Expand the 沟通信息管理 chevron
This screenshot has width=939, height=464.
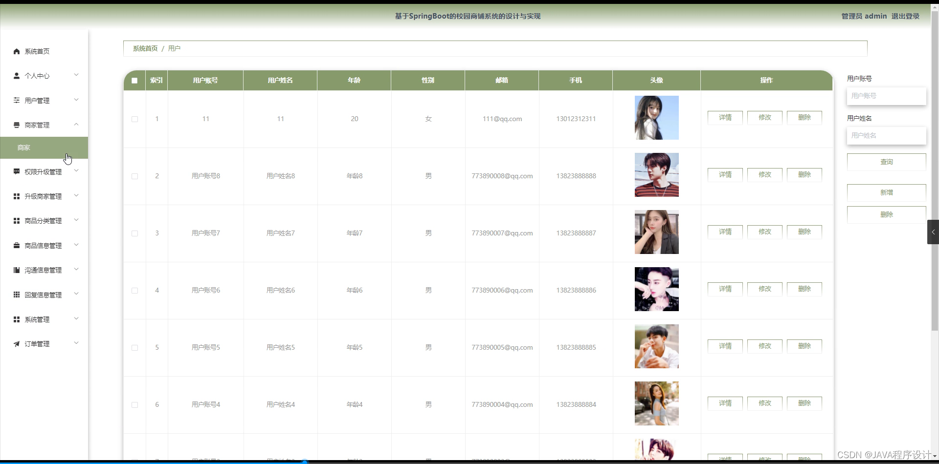(76, 269)
